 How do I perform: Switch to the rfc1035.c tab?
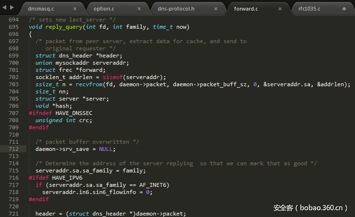(x=309, y=9)
